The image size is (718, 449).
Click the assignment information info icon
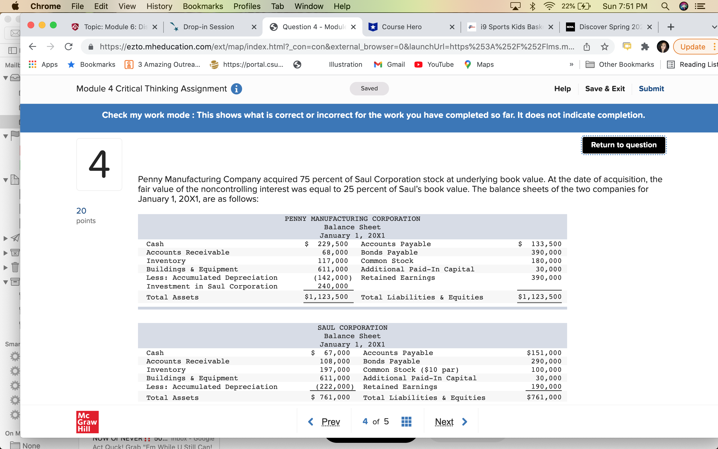tap(236, 88)
